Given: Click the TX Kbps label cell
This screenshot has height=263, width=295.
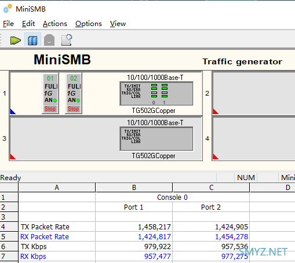Looking at the screenshot, I should (x=57, y=246).
